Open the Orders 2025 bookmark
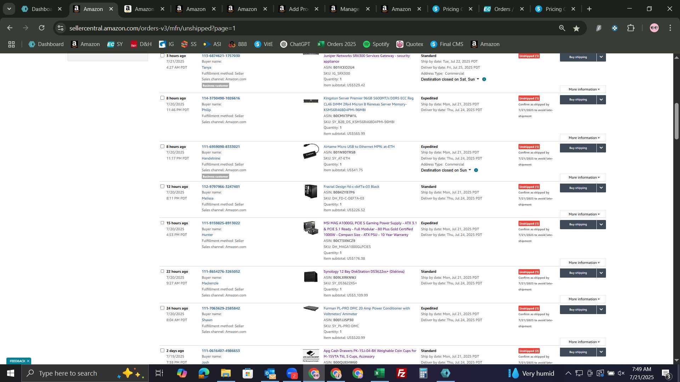Image resolution: width=680 pixels, height=382 pixels. (x=337, y=44)
